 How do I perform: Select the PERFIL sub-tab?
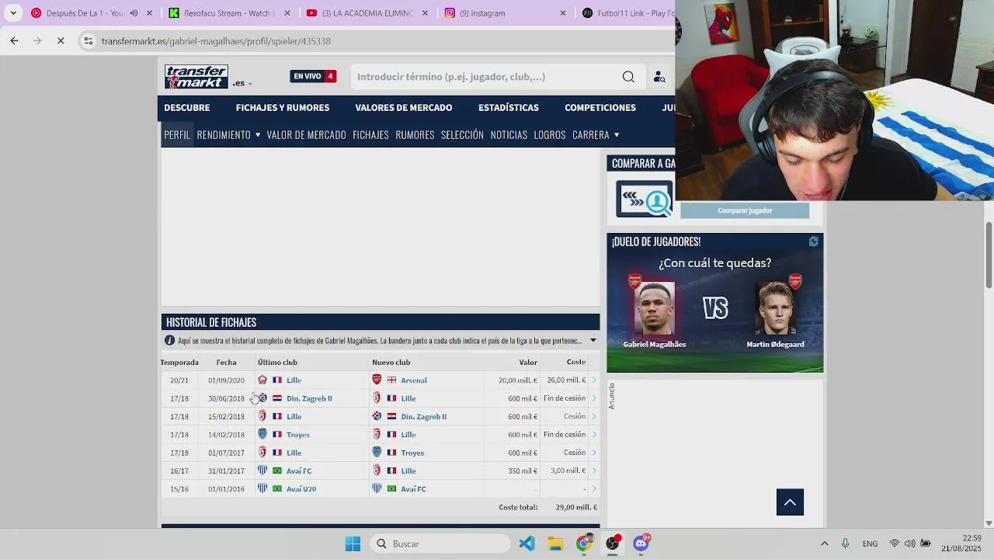pyautogui.click(x=177, y=135)
